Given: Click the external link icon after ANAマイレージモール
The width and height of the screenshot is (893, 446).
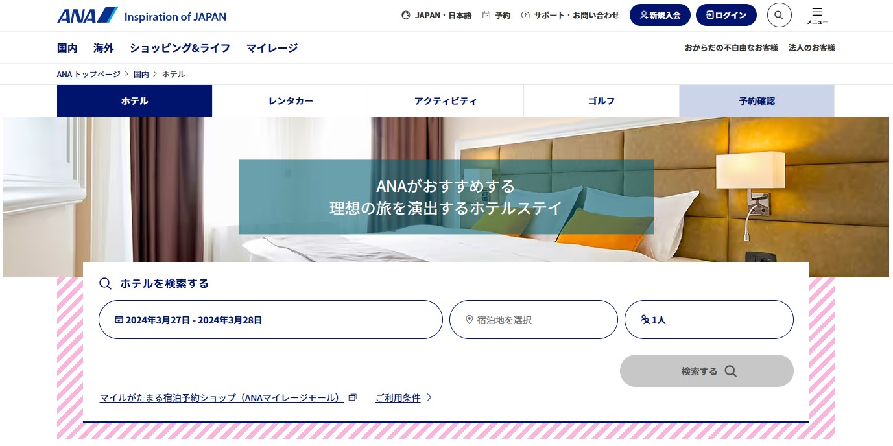Looking at the screenshot, I should point(352,397).
